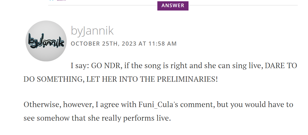Click the 'she can sing live' phrase
This screenshot has height=135, width=308.
pos(234,66)
